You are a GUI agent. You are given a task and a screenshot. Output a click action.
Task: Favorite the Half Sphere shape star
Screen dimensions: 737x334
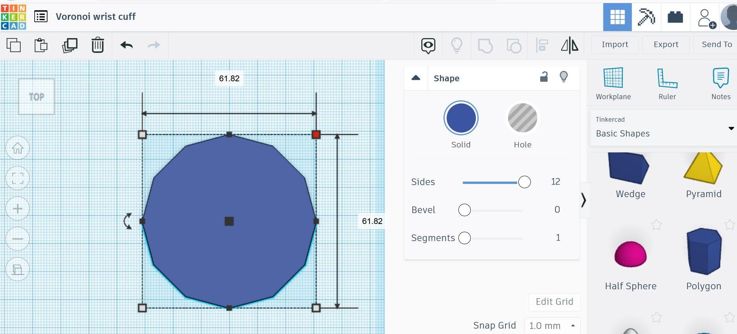[x=656, y=225]
